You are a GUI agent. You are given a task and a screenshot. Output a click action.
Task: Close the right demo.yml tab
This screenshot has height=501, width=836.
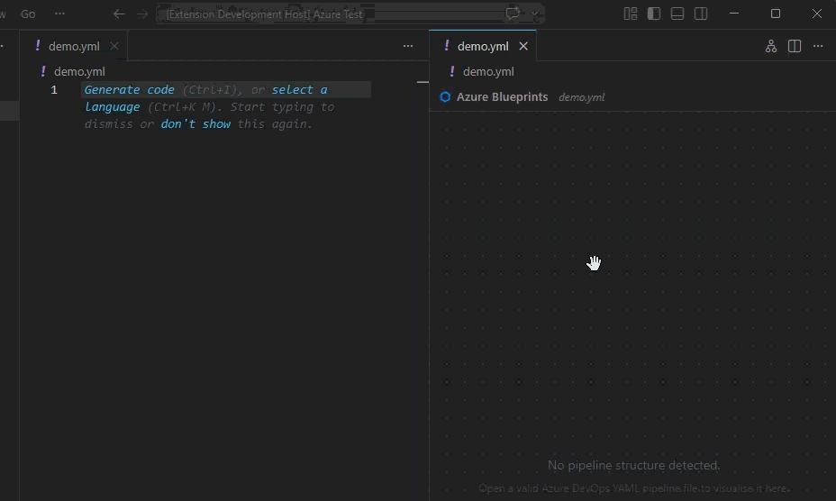pos(523,47)
